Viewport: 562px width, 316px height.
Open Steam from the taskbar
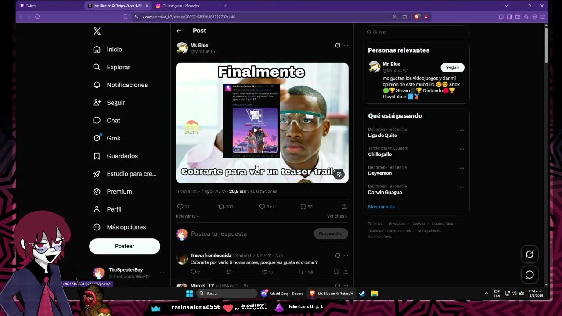point(362,293)
